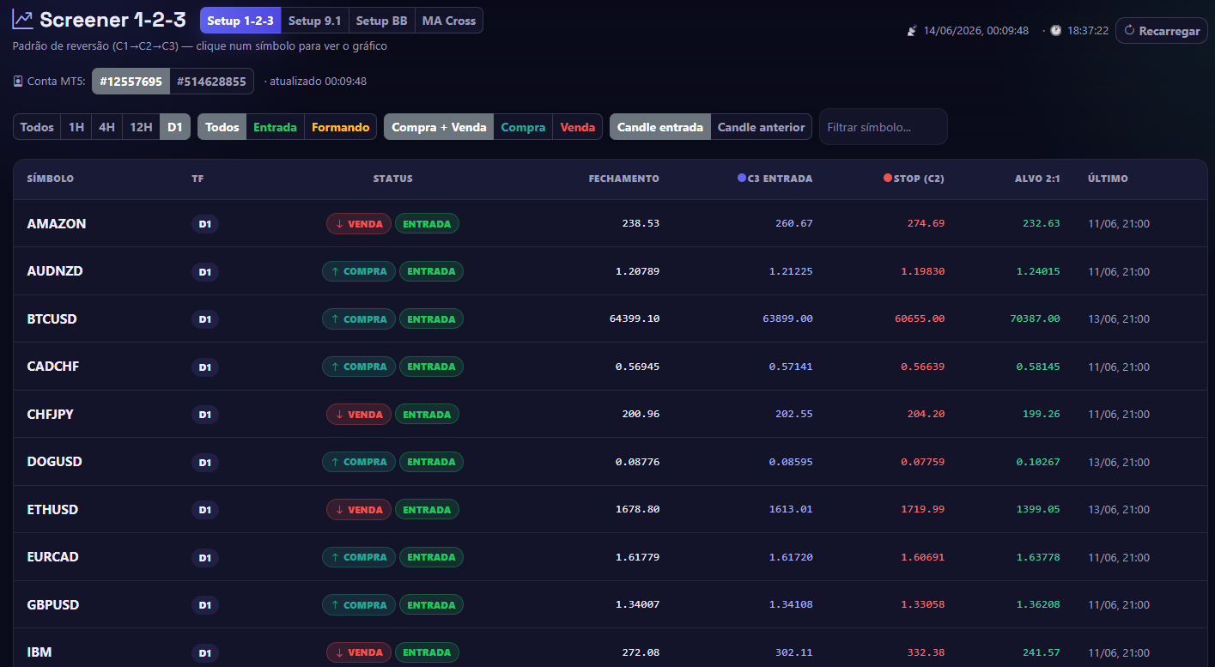Click the VENDA badge in AMAZON row
Viewport: 1215px width, 667px height.
pos(359,224)
